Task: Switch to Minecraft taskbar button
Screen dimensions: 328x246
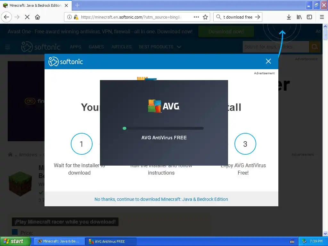Action: tap(59, 242)
